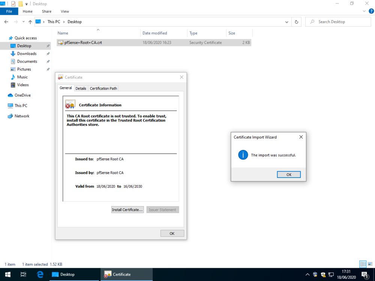The height and width of the screenshot is (281, 375).
Task: Close the Certificate dialog window
Action: (181, 77)
